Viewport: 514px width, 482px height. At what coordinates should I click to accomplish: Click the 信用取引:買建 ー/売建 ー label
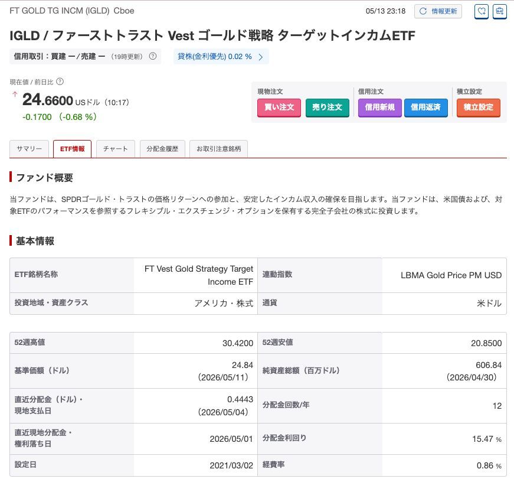click(60, 57)
